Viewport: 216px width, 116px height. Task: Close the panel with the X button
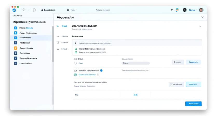click(x=202, y=17)
